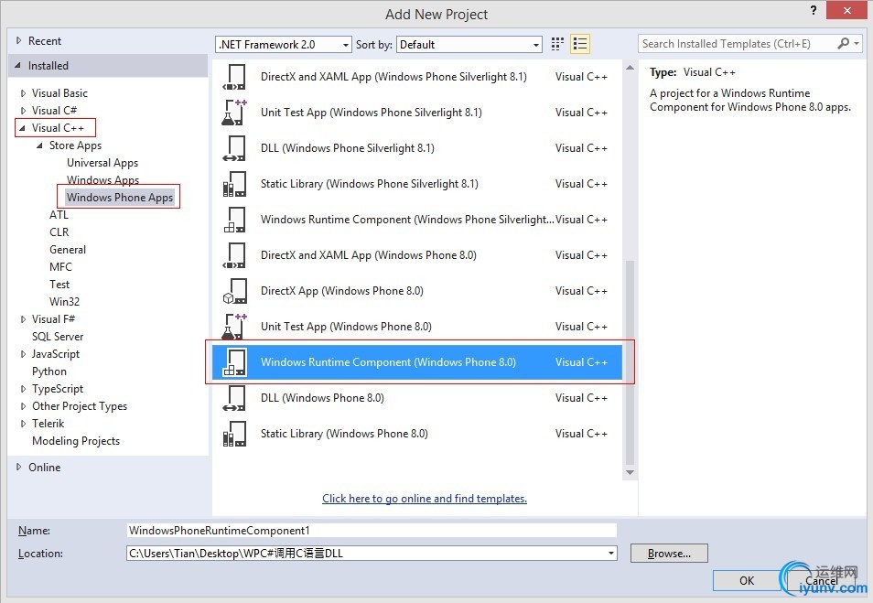Viewport: 873px width, 603px height.
Task: Select SQL Server category
Action: pos(58,337)
